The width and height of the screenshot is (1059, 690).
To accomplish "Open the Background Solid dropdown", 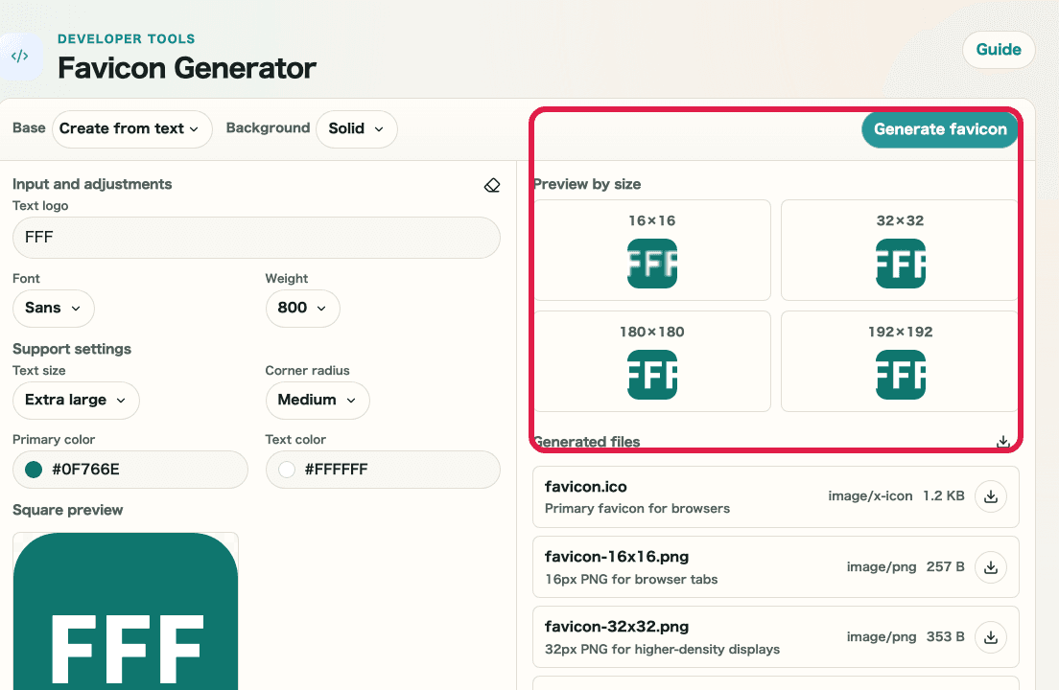I will pos(356,128).
